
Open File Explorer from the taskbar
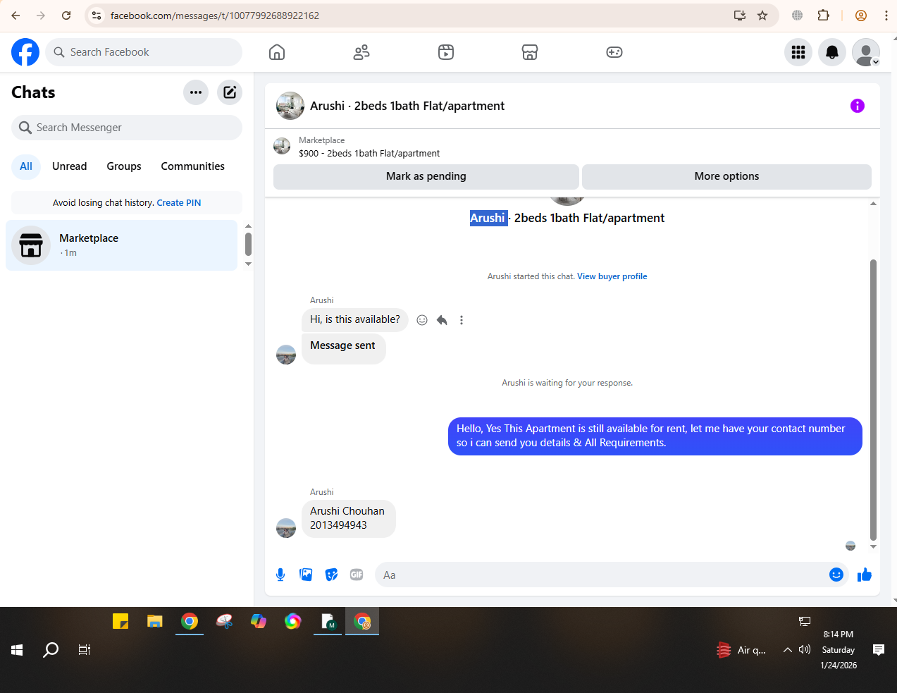[155, 621]
